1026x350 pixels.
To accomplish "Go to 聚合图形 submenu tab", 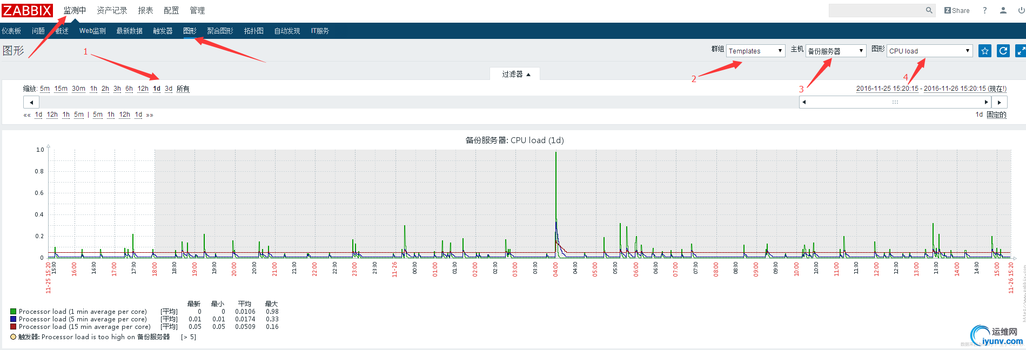I will [220, 31].
